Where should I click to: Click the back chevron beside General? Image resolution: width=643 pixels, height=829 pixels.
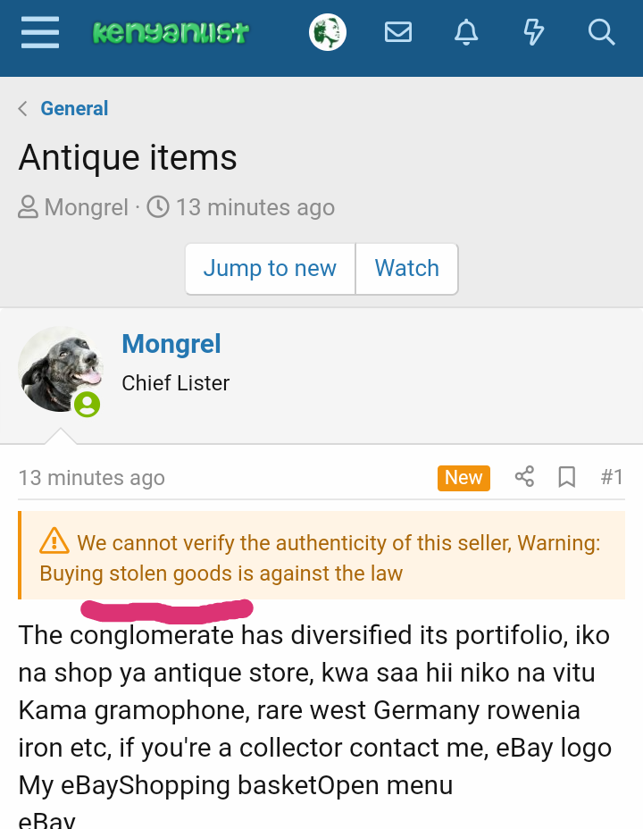click(23, 109)
